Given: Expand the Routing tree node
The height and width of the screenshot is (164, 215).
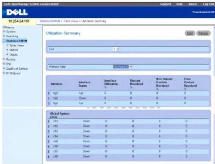Looking at the screenshot, I should tap(4, 59).
